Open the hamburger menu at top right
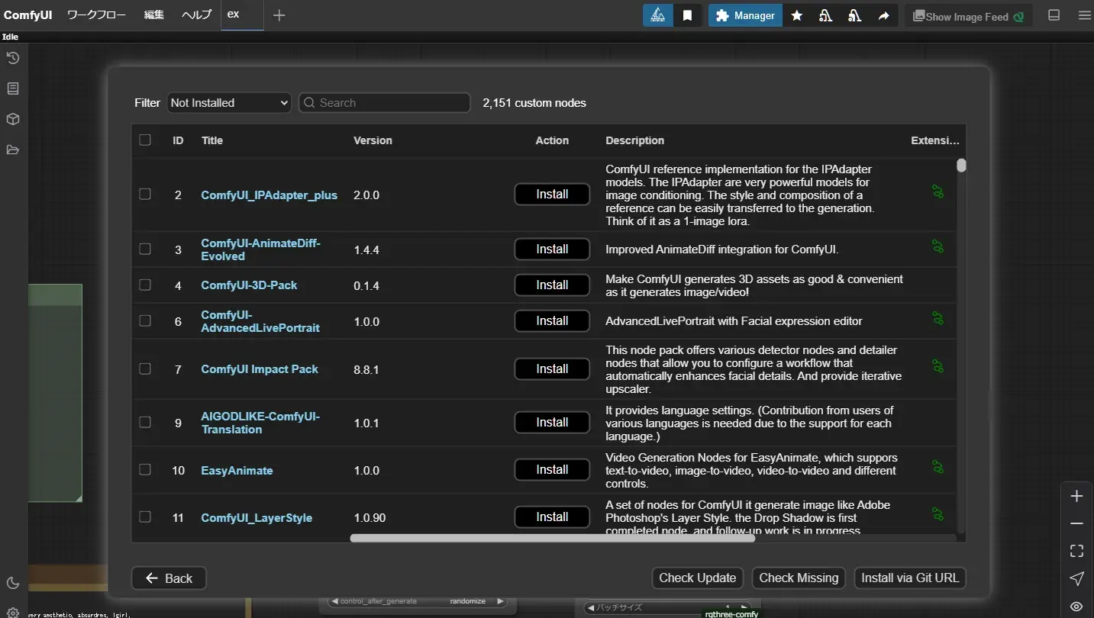 click(x=1084, y=15)
